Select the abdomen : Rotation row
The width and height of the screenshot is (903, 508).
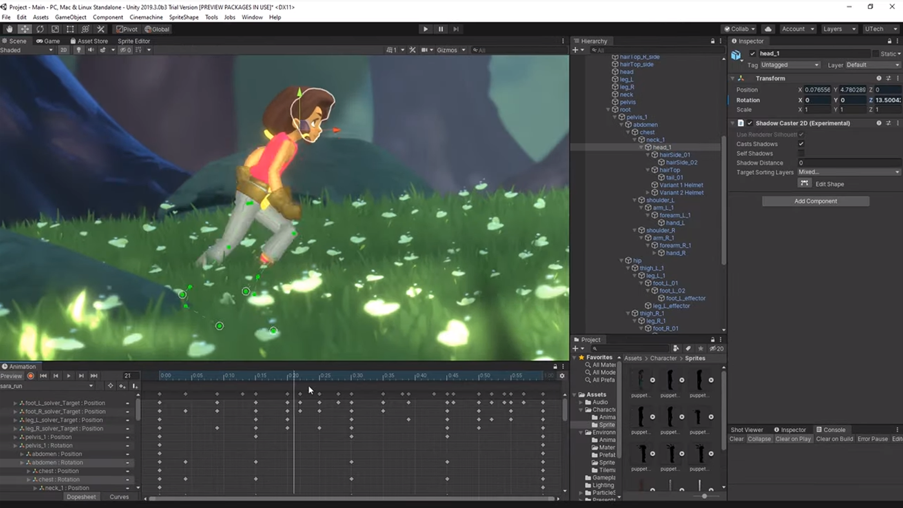pyautogui.click(x=67, y=462)
